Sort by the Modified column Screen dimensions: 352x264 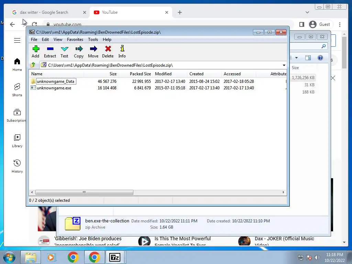(x=170, y=74)
